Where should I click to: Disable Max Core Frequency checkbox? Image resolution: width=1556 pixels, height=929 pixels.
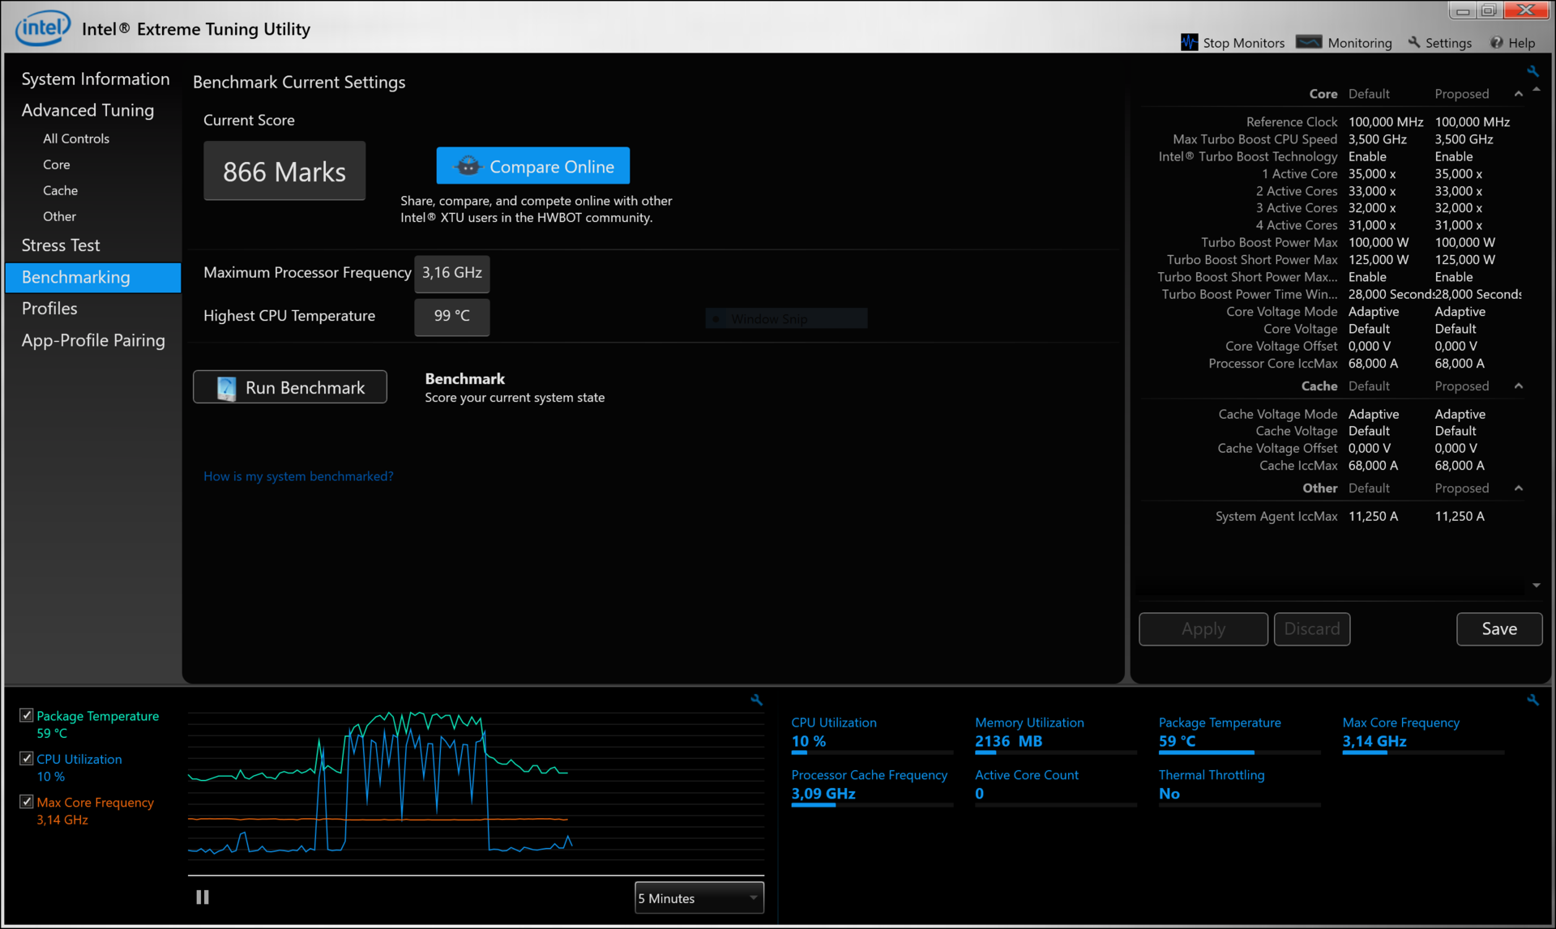(27, 802)
